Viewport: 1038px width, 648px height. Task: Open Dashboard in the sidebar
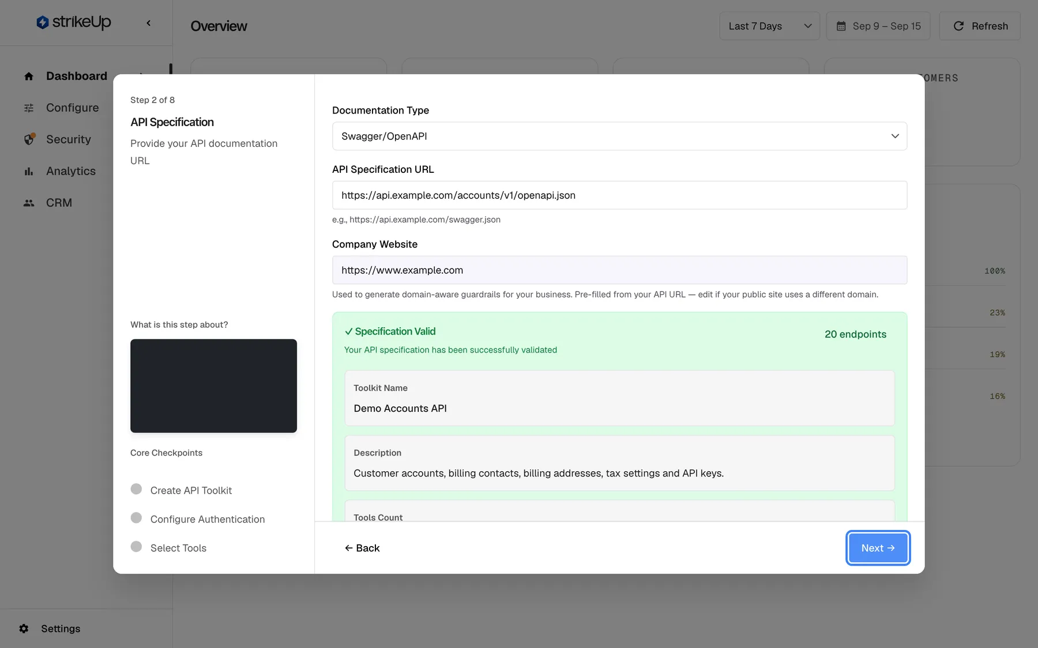tap(77, 76)
